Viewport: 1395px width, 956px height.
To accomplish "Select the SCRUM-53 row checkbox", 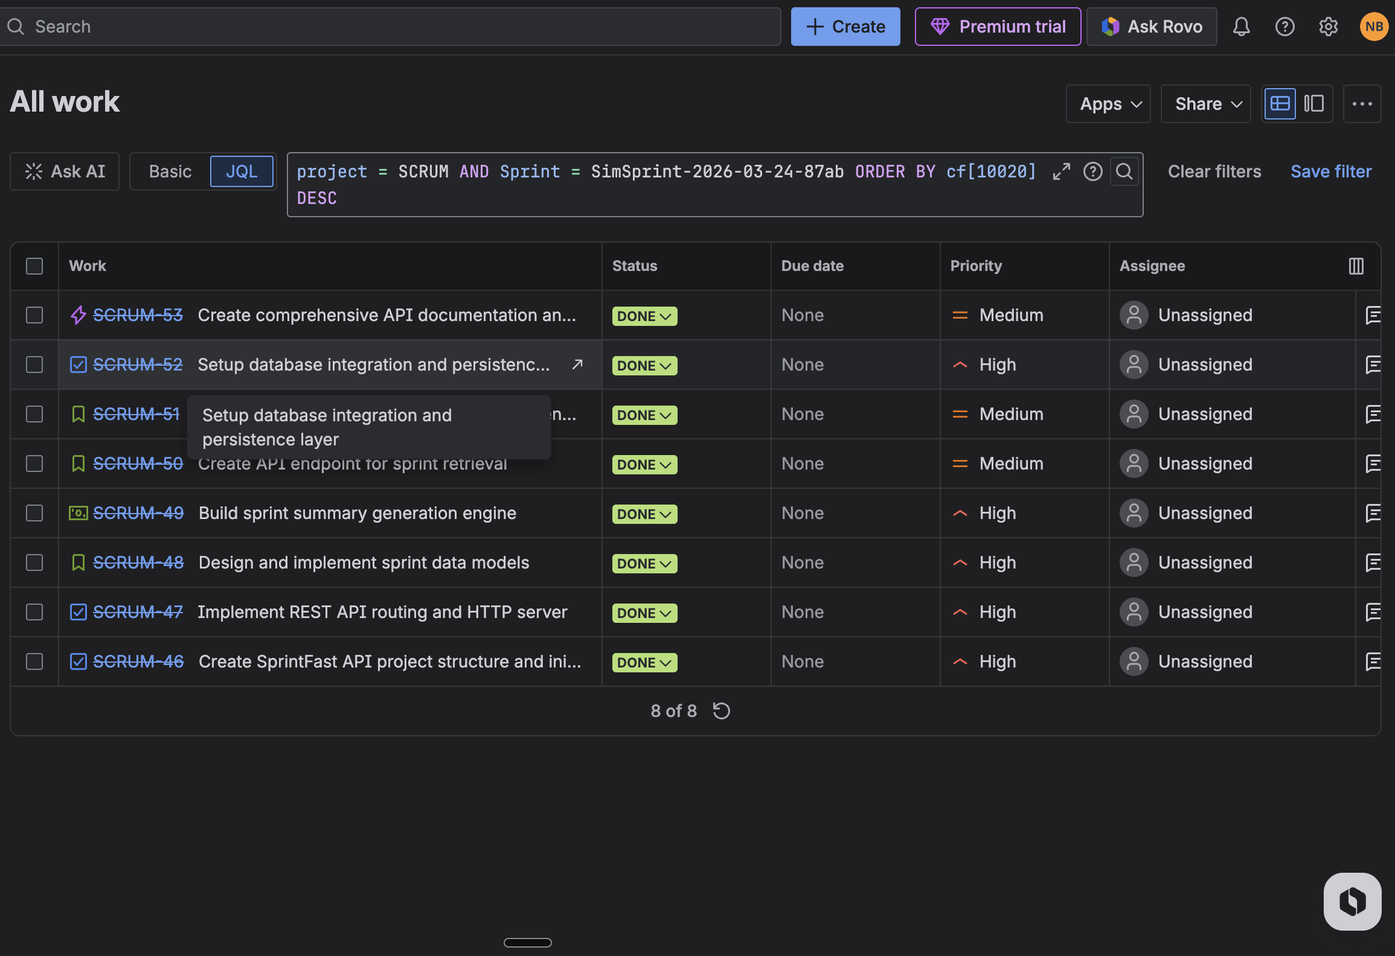I will pos(34,315).
